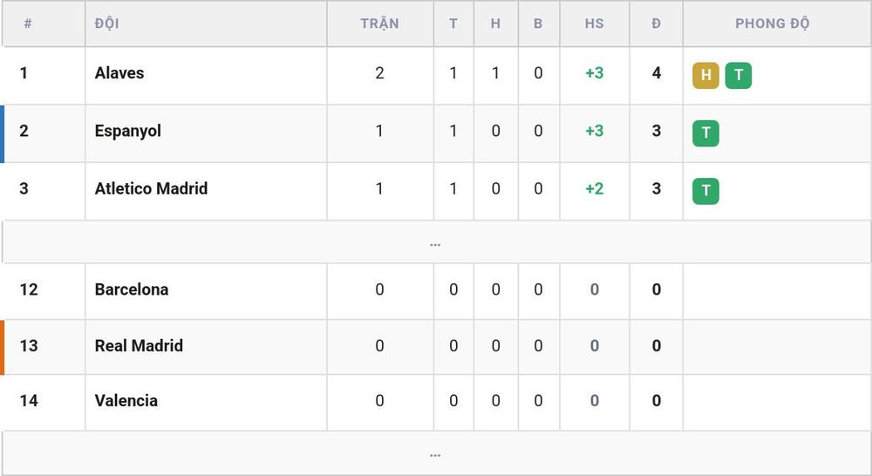Open the Atletico Madrid team link
The height and width of the screenshot is (476, 872).
point(151,188)
